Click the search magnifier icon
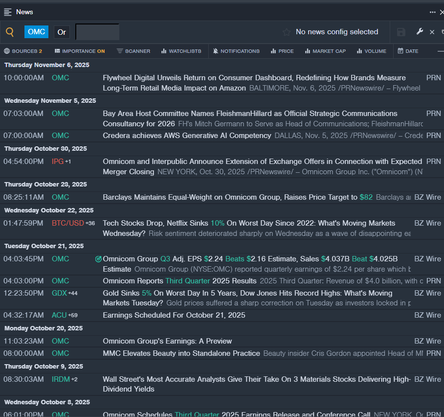 click(x=10, y=32)
